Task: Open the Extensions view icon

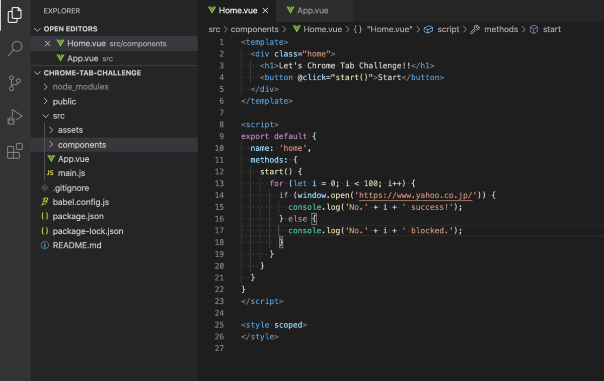Action: 15,151
